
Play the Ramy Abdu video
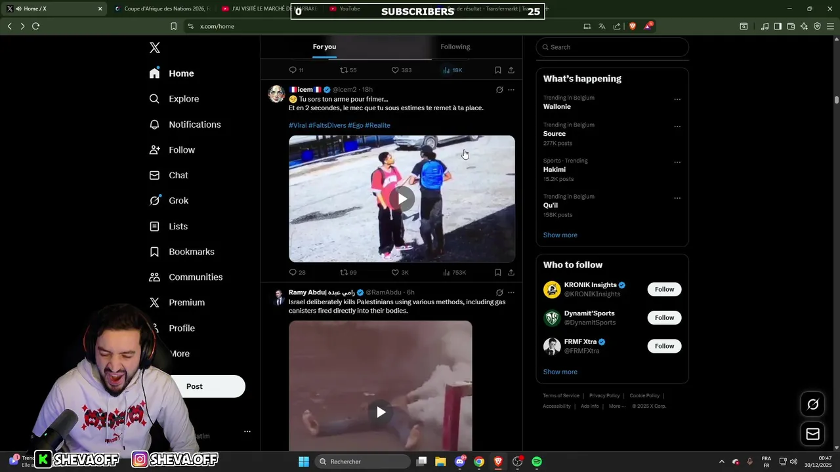[x=381, y=412]
